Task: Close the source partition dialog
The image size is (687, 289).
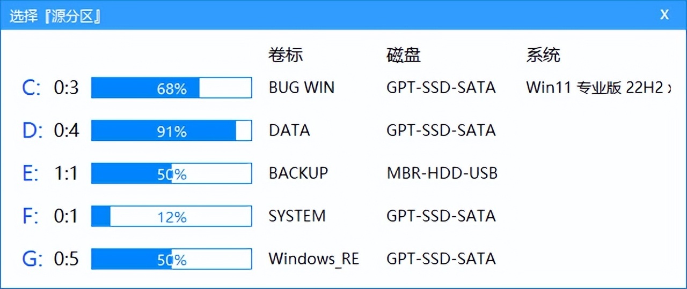Action: click(664, 15)
